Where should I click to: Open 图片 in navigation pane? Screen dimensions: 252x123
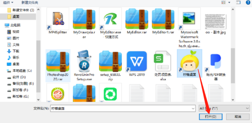point(13,38)
